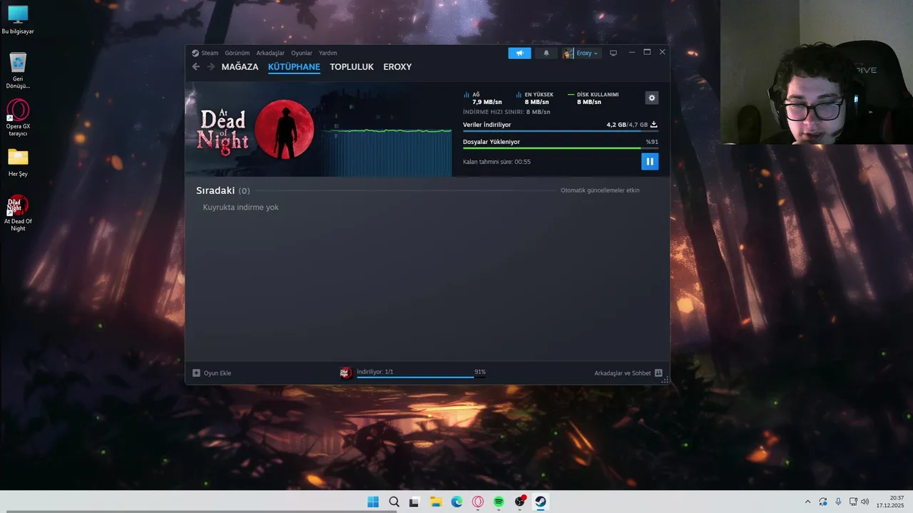
Task: Open File Explorer from taskbar
Action: point(436,502)
